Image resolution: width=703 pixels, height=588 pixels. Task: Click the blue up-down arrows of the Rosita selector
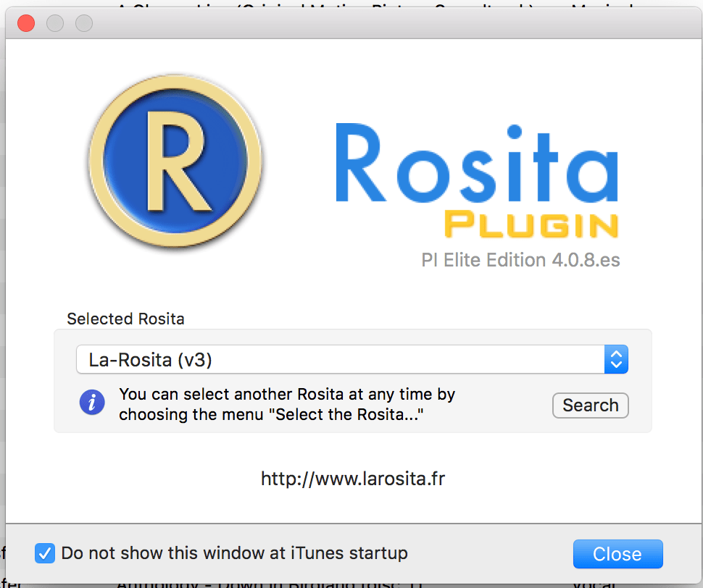(616, 359)
